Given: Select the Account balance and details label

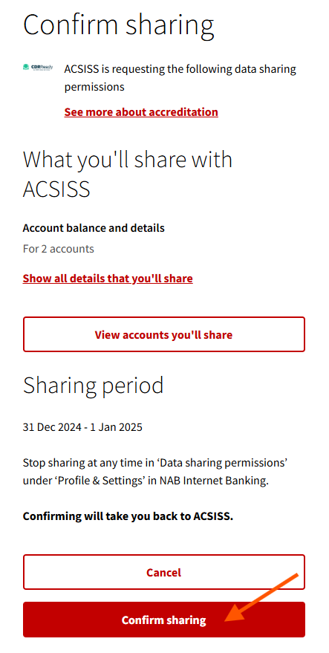Looking at the screenshot, I should [94, 228].
